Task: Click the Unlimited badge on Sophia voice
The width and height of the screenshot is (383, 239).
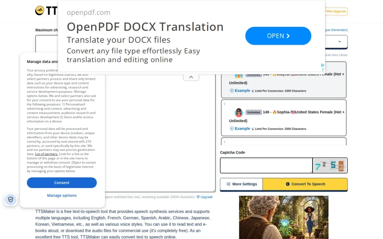Action: click(x=254, y=112)
